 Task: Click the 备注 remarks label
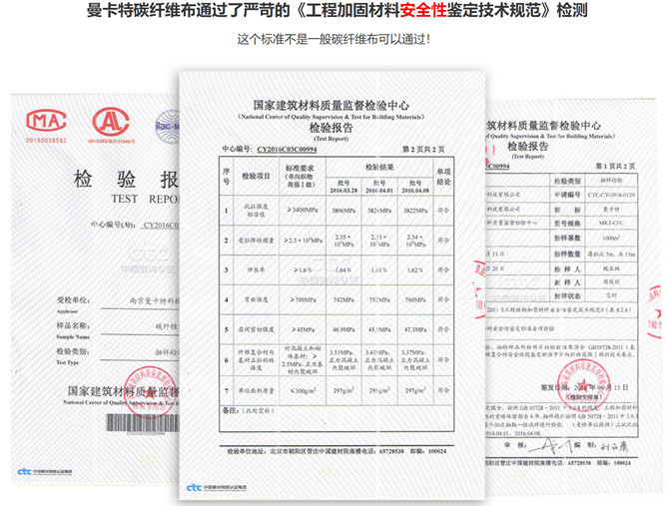coord(230,410)
